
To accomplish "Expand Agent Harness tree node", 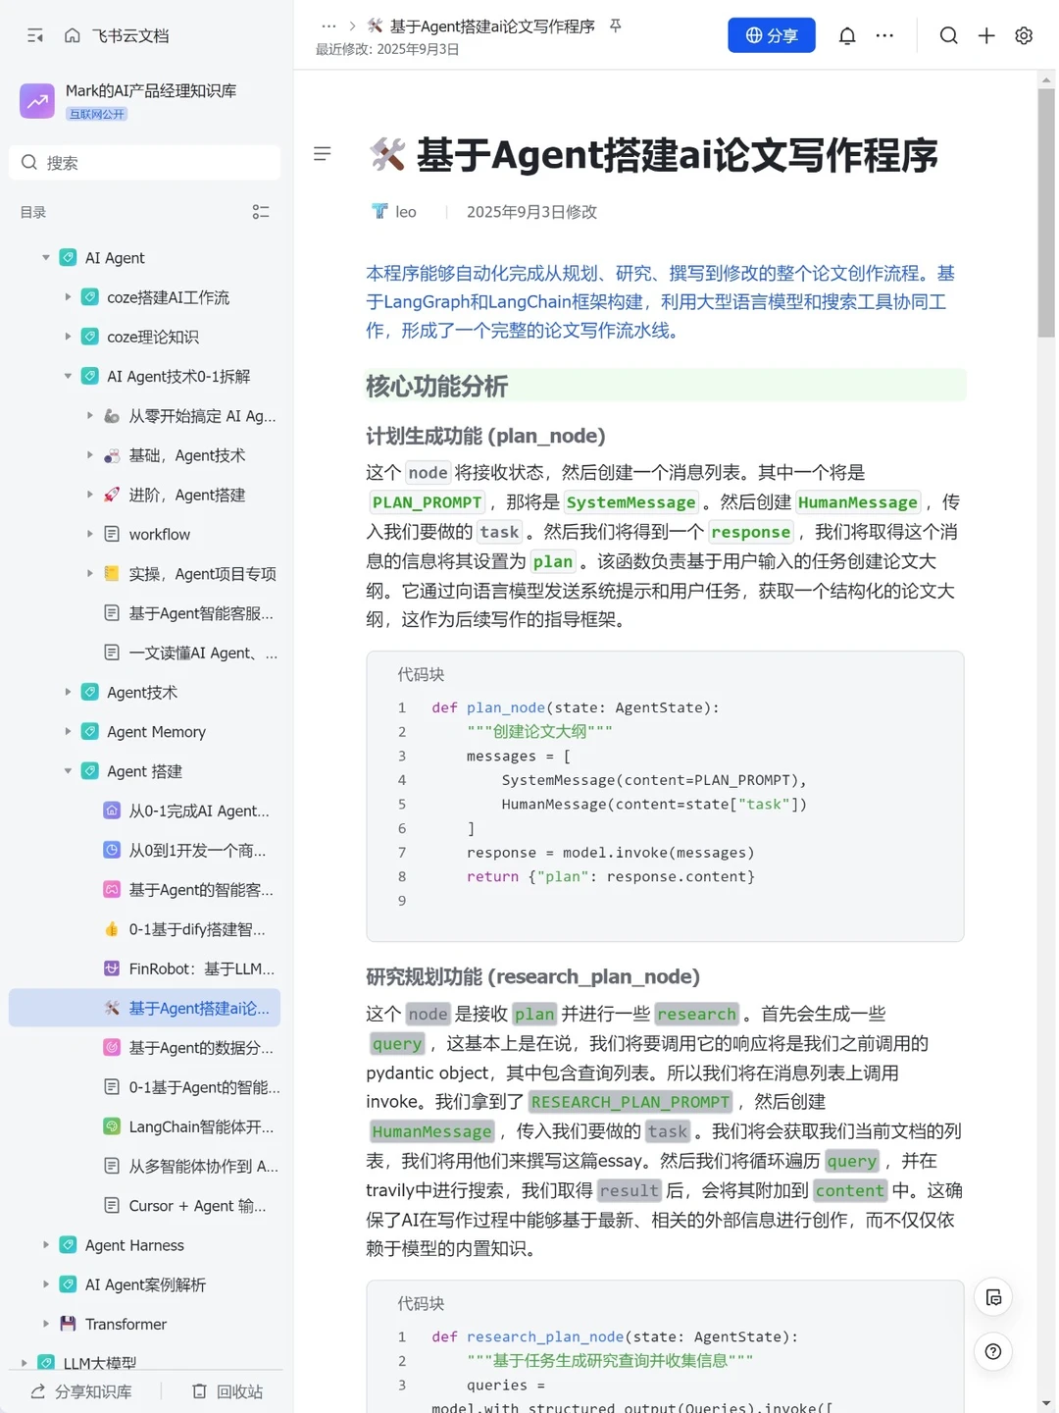I will point(46,1244).
